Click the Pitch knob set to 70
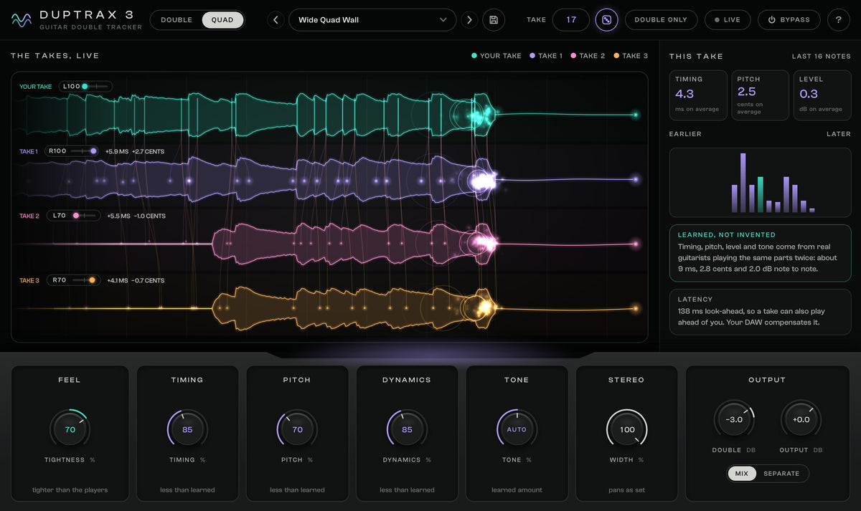Screen dimensions: 861x511 tap(297, 430)
